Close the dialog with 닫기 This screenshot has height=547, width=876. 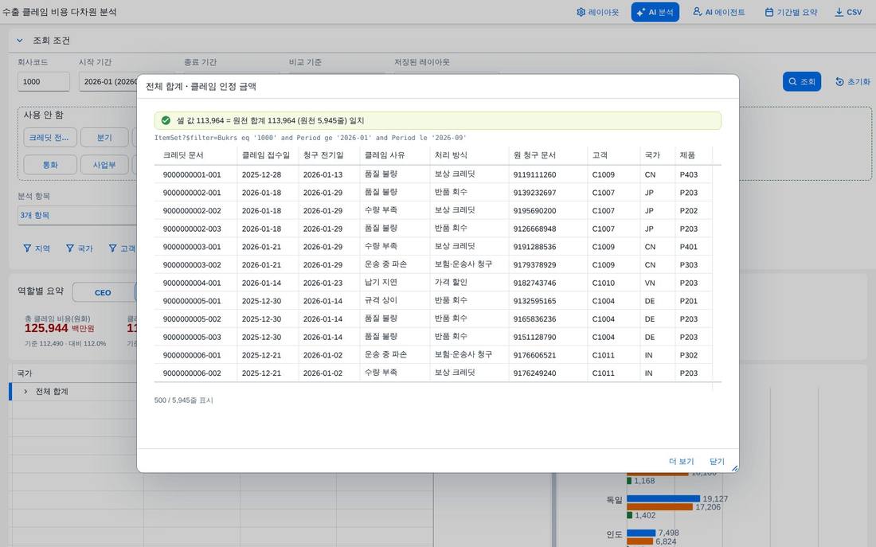coord(717,462)
